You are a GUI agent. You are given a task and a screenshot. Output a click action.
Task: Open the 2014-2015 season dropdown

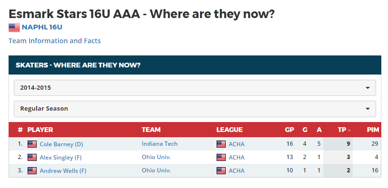pos(195,88)
